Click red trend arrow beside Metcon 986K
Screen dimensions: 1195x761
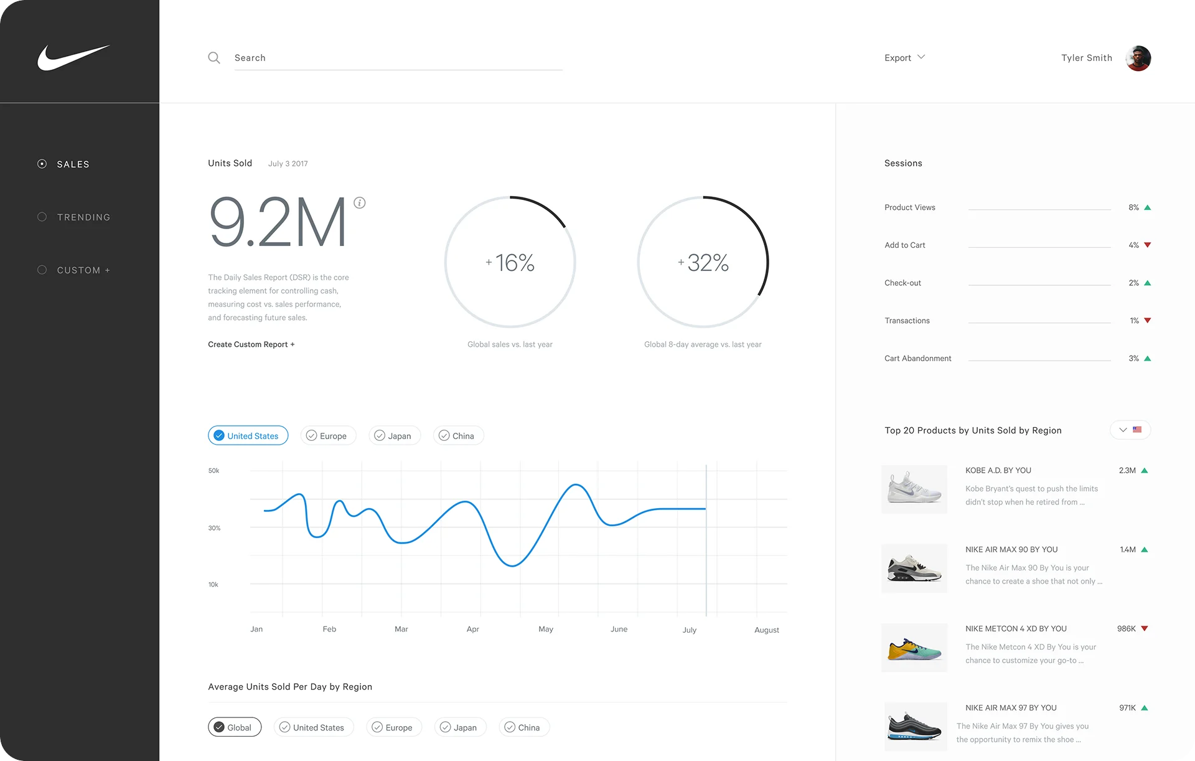(1145, 629)
